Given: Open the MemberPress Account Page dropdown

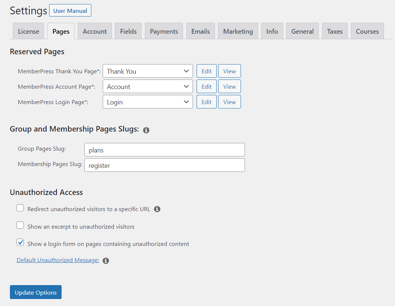Looking at the screenshot, I should coord(148,86).
